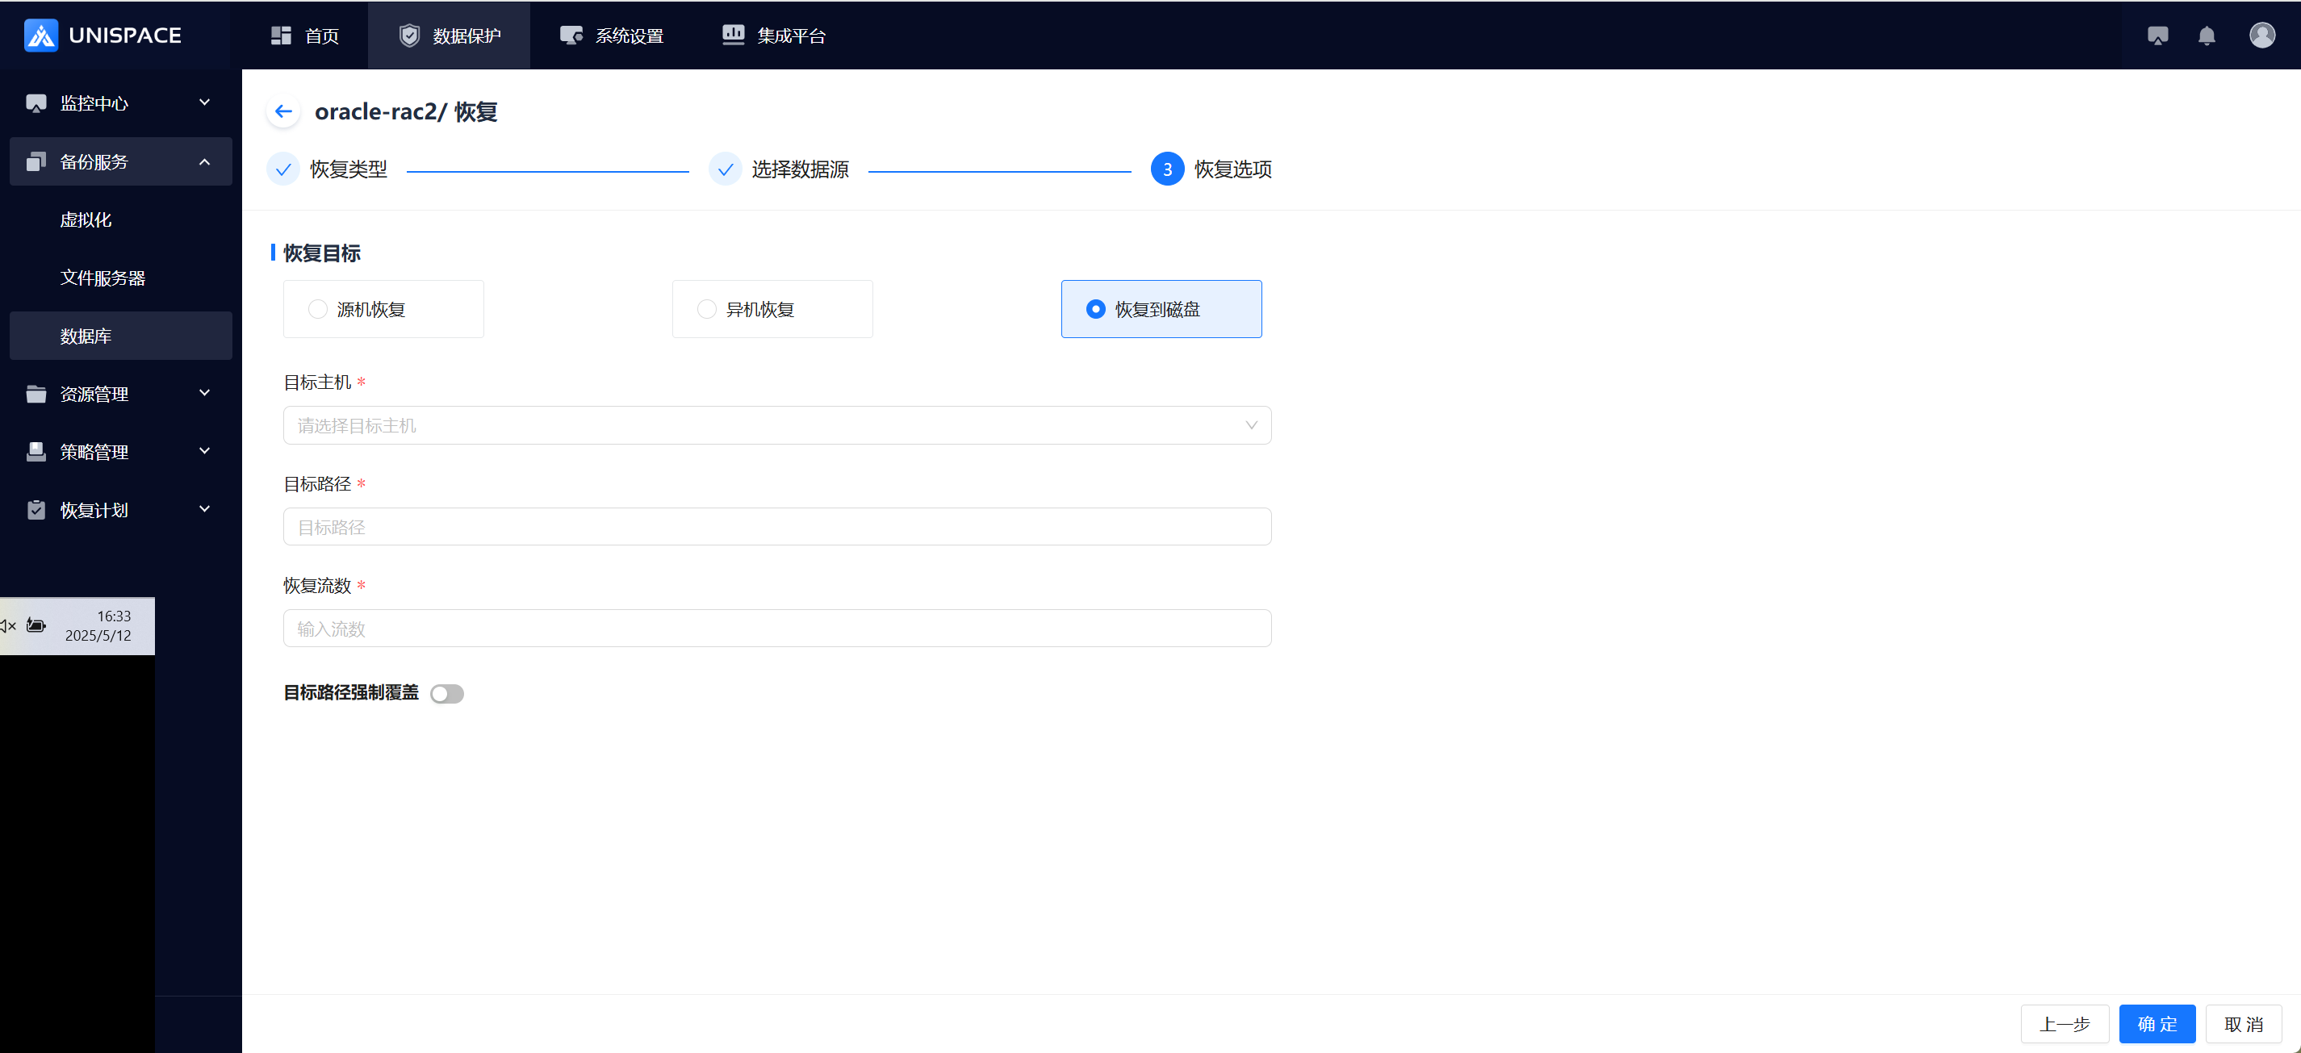Open the user avatar icon
This screenshot has height=1053, width=2301.
coord(2261,36)
